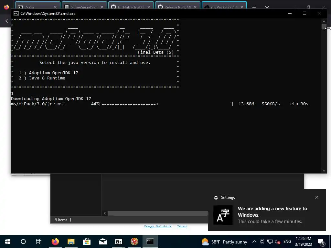This screenshot has height=248, width=331.
Task: Click cmd window scroll down arrow
Action: tap(324, 171)
